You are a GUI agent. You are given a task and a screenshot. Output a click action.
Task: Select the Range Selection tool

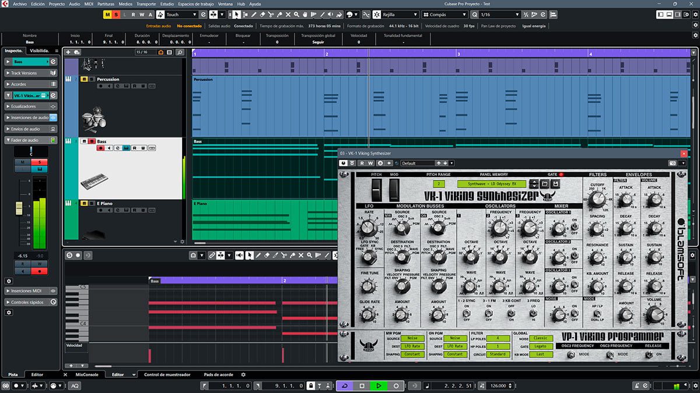click(x=246, y=14)
